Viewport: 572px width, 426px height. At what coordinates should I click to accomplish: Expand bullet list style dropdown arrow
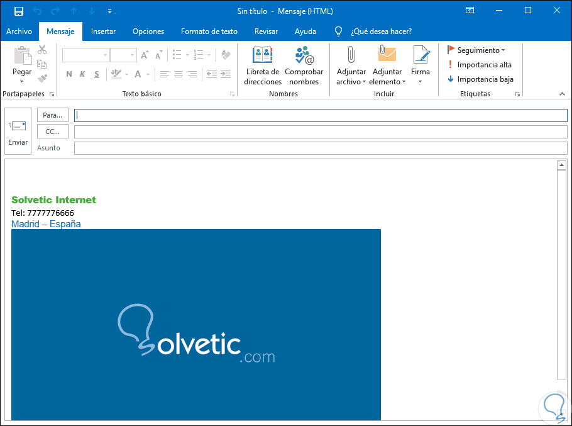(x=187, y=55)
